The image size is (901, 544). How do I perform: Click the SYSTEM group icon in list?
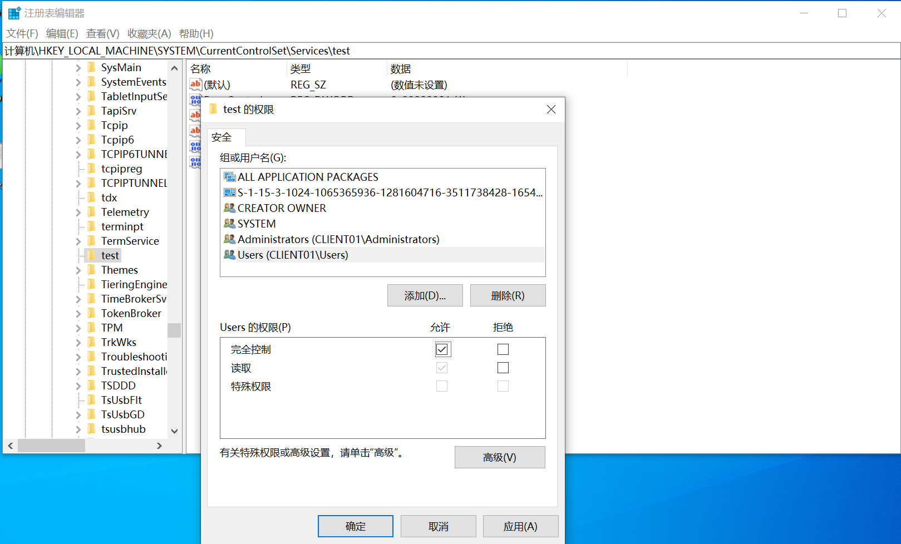(x=229, y=224)
